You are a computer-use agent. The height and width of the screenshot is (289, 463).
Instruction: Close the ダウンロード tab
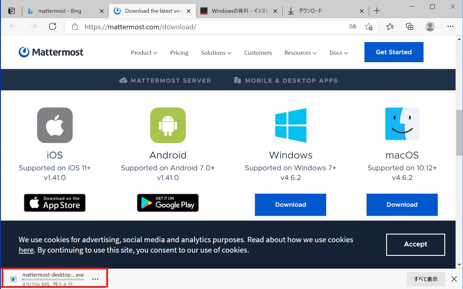tap(361, 11)
